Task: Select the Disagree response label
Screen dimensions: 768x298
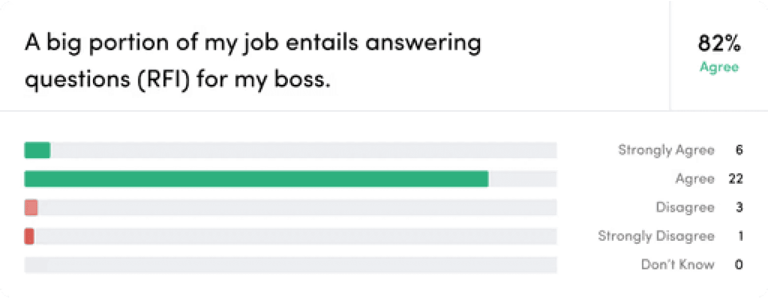Action: [x=685, y=208]
